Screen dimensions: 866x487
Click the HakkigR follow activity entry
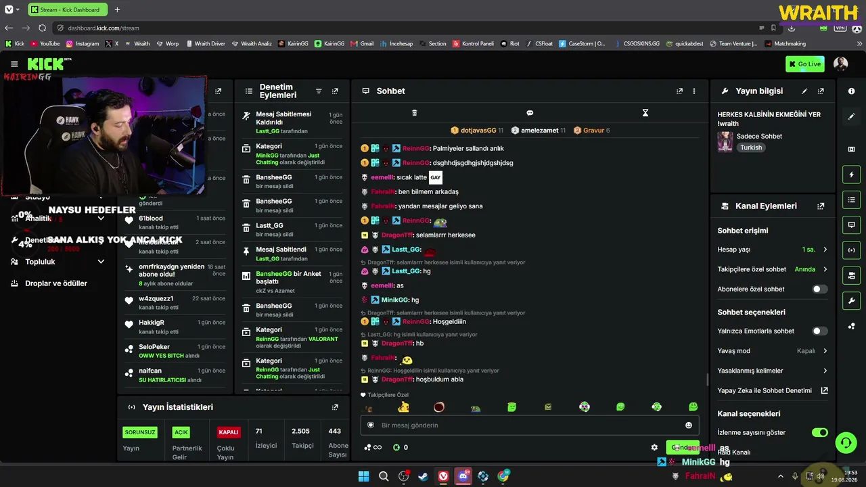coord(175,327)
